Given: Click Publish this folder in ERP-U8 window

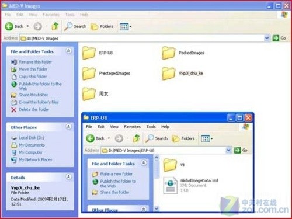Looking at the screenshot, I should (114, 183).
